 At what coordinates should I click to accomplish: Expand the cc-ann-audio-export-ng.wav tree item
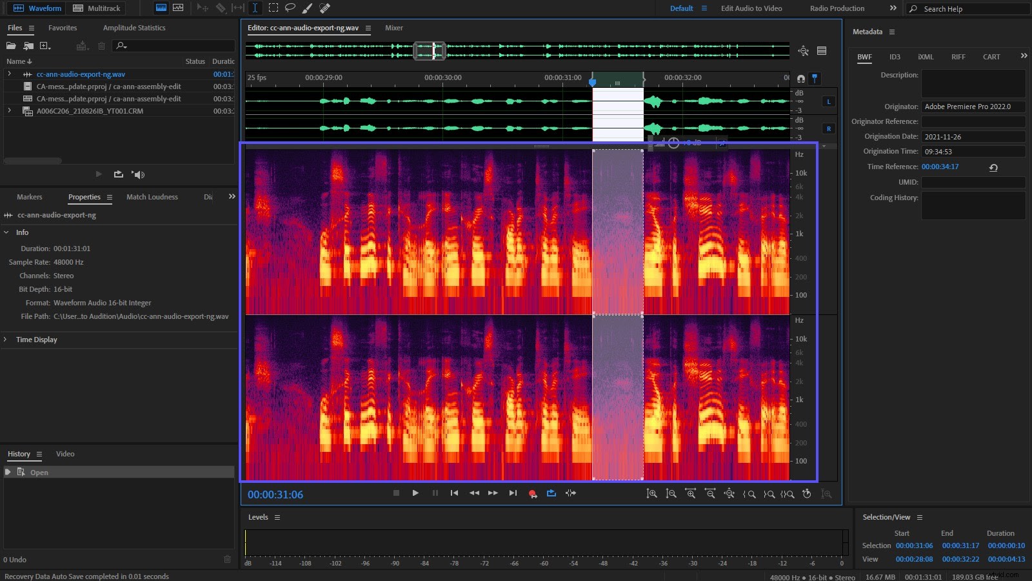pos(9,74)
